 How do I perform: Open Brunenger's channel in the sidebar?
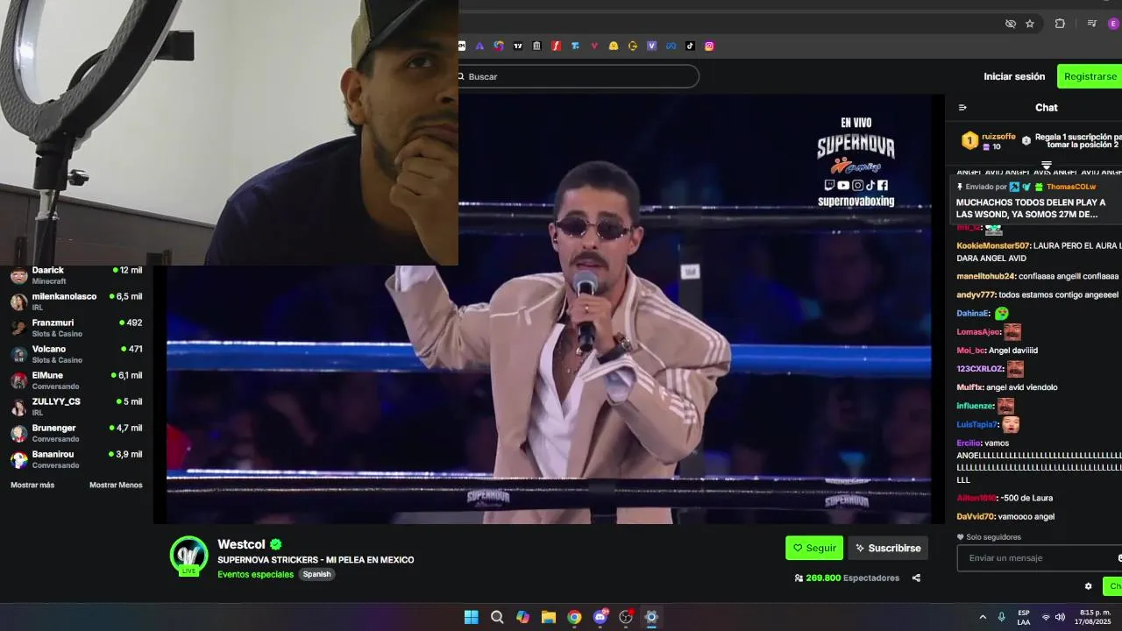click(x=76, y=433)
